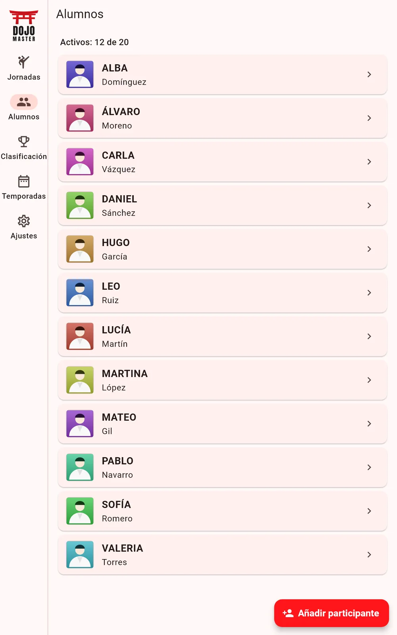Open the Ajustes gear icon
Screen dimensions: 397x635
coord(24,221)
